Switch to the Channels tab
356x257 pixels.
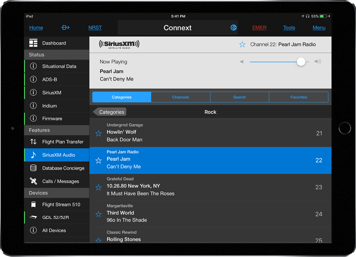(x=181, y=97)
